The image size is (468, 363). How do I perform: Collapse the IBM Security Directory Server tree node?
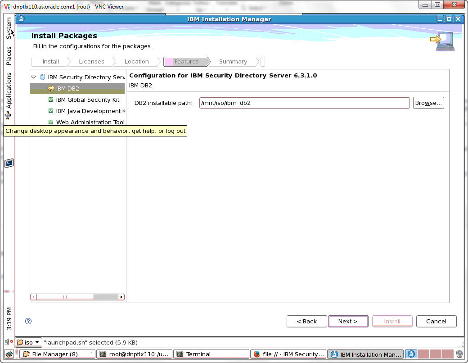tap(34, 77)
